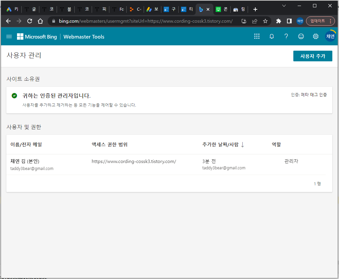Switch to the 블 tab
The width and height of the screenshot is (339, 279).
66,9
